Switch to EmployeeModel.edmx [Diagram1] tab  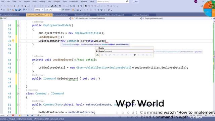111,15
